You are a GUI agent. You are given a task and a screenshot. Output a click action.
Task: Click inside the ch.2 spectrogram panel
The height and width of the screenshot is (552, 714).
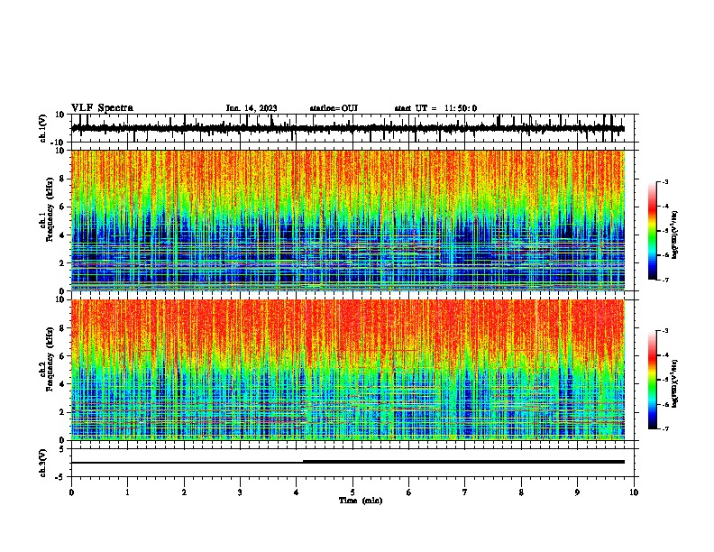[347, 370]
